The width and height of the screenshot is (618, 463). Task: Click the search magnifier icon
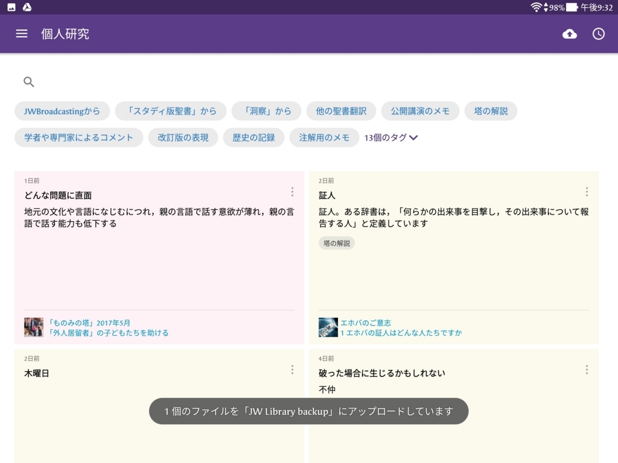click(28, 81)
